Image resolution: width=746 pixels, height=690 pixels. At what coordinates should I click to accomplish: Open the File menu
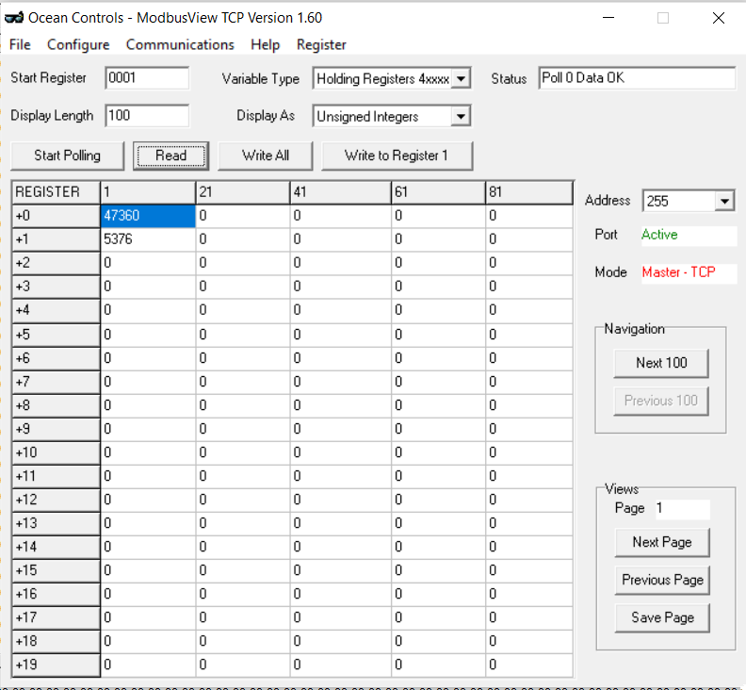coord(20,44)
